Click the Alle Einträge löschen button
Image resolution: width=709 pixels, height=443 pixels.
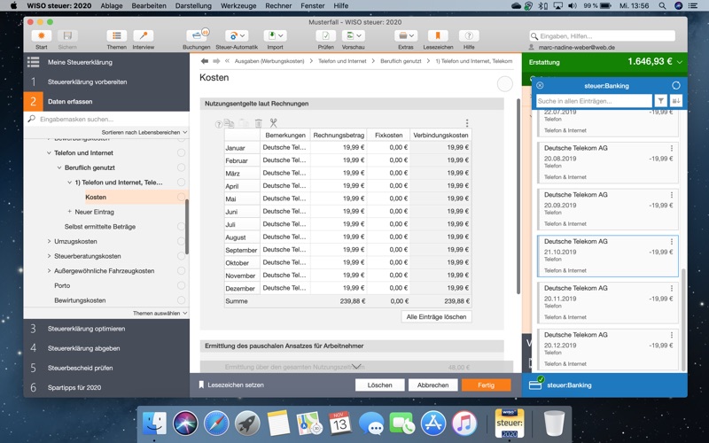[436, 317]
